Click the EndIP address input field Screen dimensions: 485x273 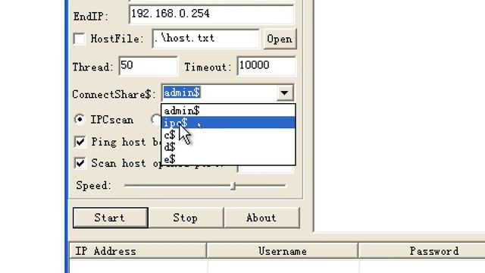pyautogui.click(x=211, y=14)
